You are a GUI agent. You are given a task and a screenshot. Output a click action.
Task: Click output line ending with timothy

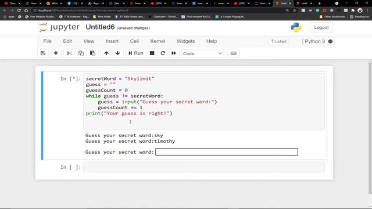tap(130, 141)
